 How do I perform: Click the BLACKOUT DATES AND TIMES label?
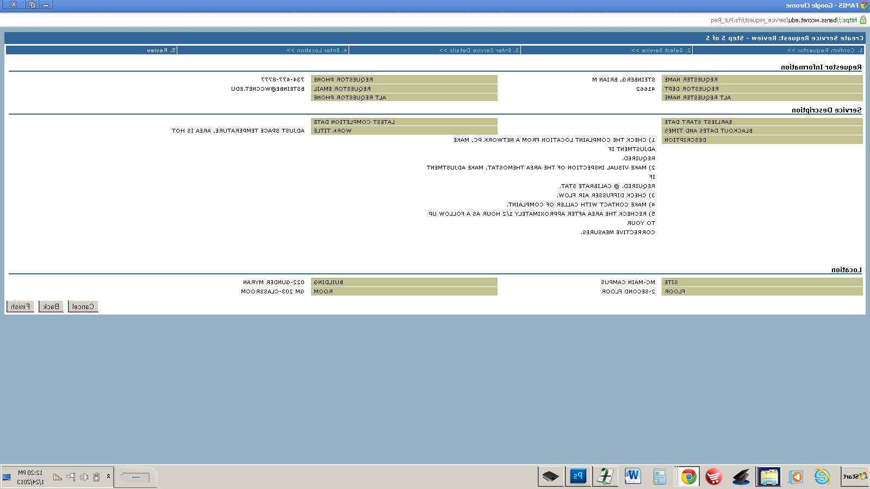tap(709, 130)
